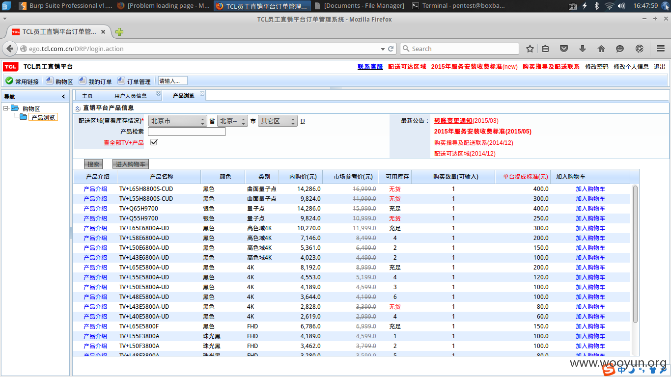The image size is (671, 377).
Task: Click the 搜索 button
Action: pyautogui.click(x=93, y=164)
